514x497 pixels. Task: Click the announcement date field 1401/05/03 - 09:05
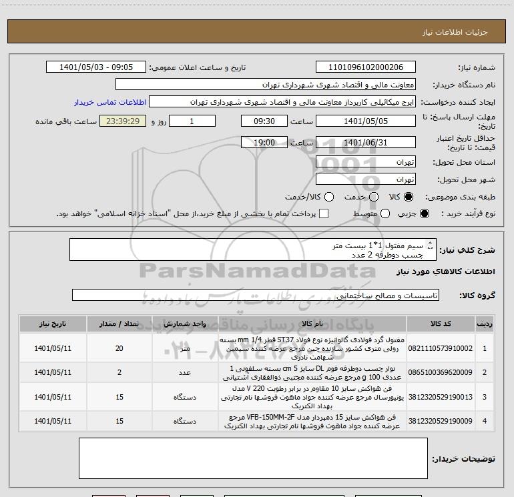pyautogui.click(x=96, y=67)
